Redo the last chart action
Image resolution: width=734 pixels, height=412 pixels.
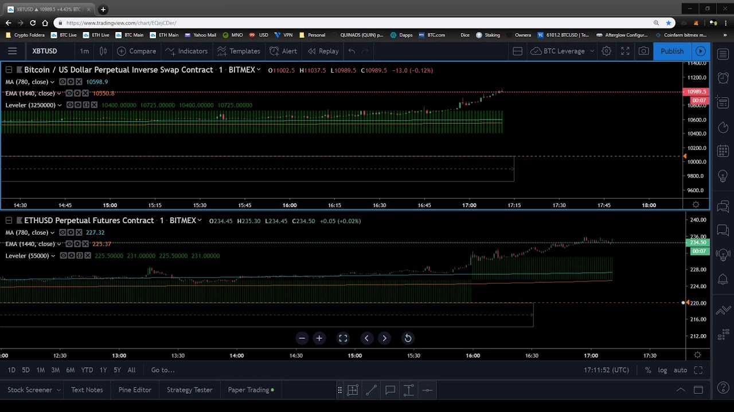point(365,51)
